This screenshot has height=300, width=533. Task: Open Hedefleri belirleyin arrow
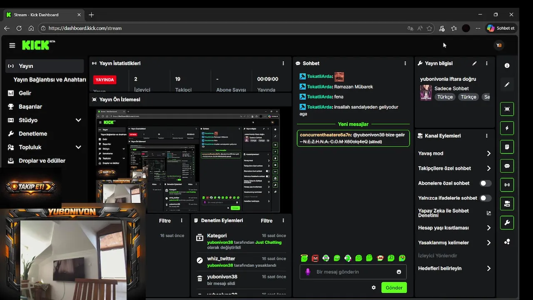pyautogui.click(x=488, y=268)
